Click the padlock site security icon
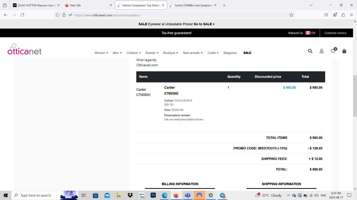This screenshot has height=200, width=357. [64, 15]
